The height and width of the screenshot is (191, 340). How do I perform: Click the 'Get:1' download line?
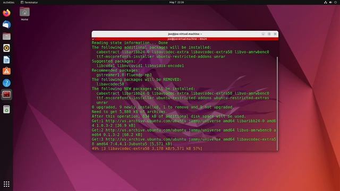184,123
